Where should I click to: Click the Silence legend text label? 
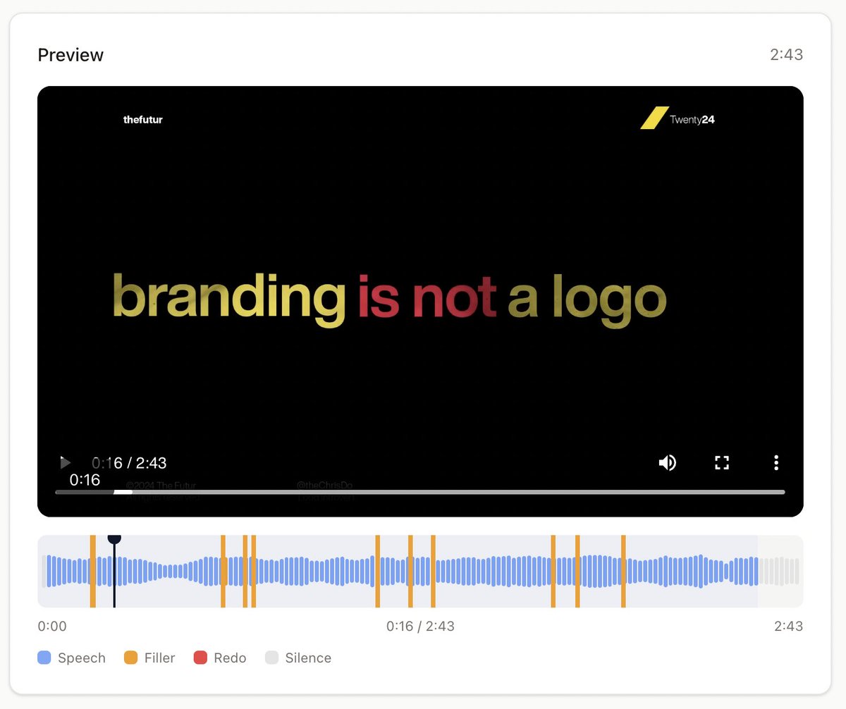pos(308,657)
